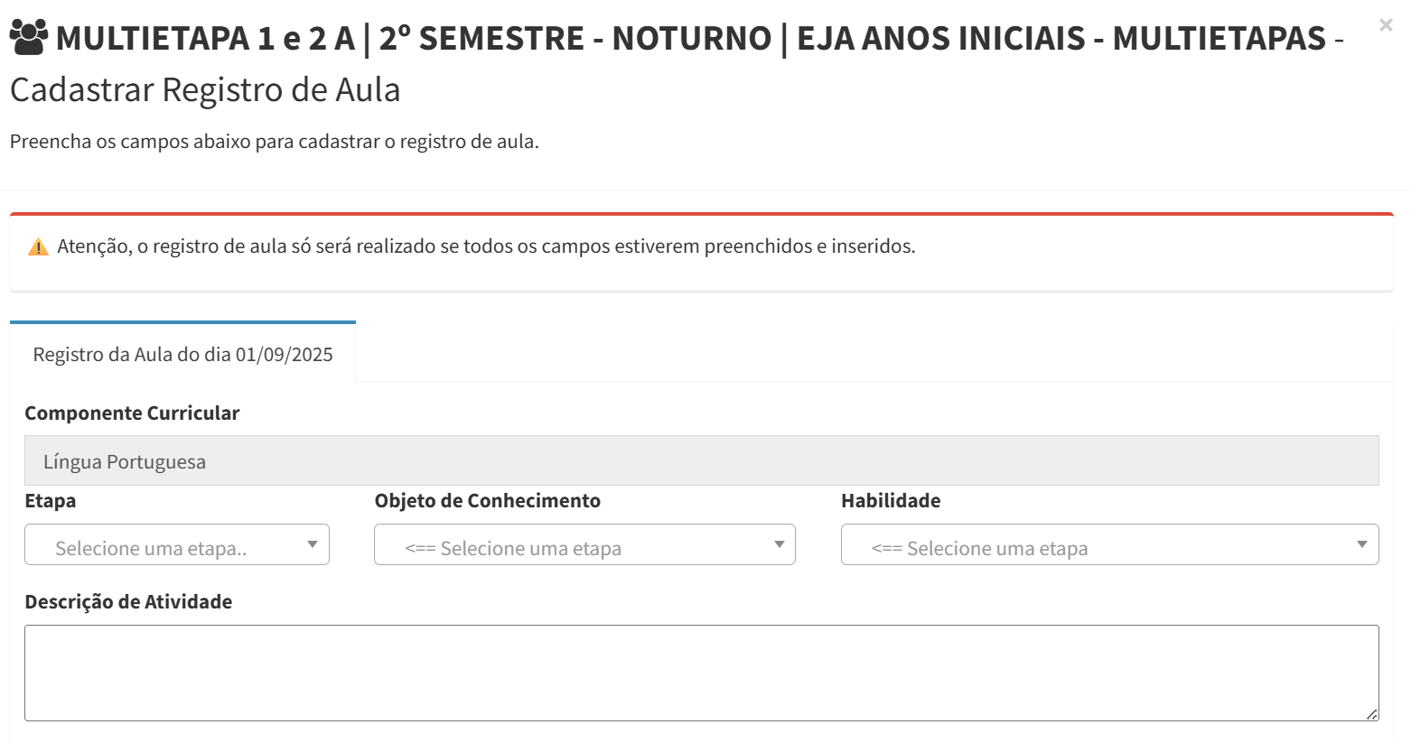Click the users group icon in header
The height and width of the screenshot is (743, 1411).
tap(29, 36)
